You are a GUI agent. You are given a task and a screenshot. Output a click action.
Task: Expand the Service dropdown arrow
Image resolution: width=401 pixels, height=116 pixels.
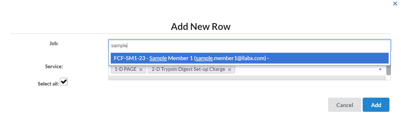[380, 70]
